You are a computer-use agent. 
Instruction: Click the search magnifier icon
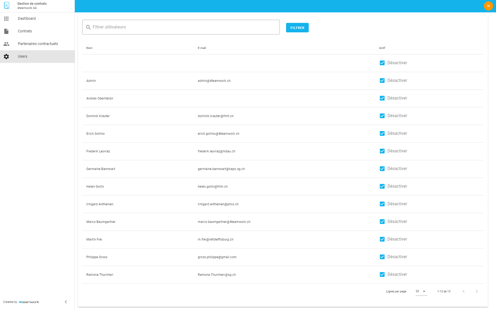coord(88,27)
